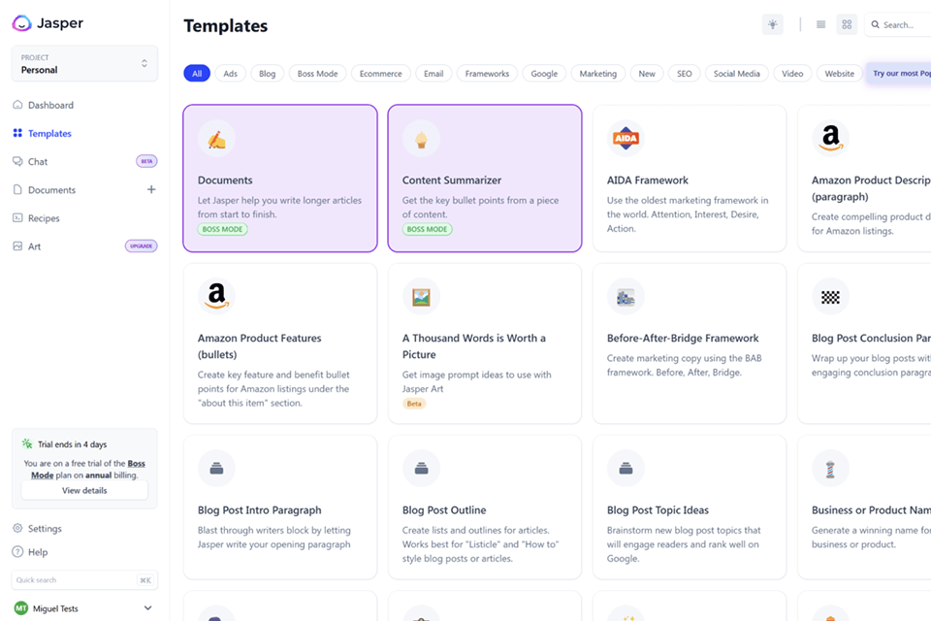
Task: Click the View details button
Action: point(84,490)
